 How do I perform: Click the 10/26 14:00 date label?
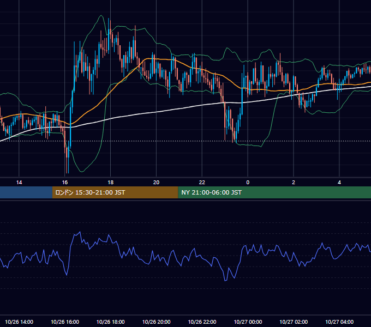[x=19, y=322]
